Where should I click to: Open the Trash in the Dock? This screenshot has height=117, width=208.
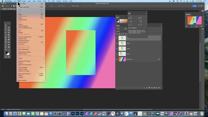tap(201, 113)
